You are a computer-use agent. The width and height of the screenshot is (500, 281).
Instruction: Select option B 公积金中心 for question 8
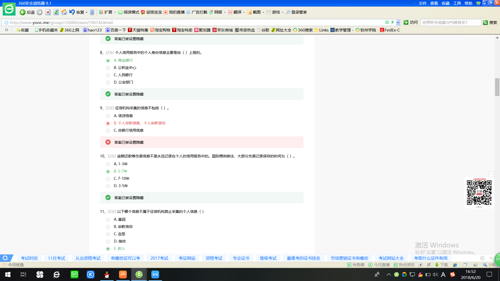pos(108,68)
